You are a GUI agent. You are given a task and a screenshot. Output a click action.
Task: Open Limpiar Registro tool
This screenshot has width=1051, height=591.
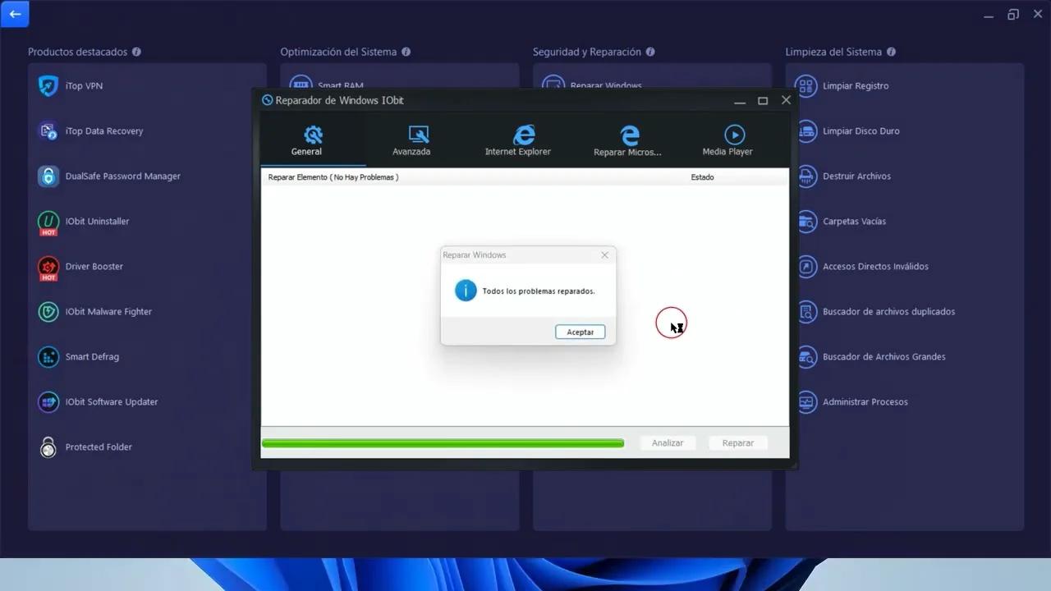pyautogui.click(x=854, y=85)
